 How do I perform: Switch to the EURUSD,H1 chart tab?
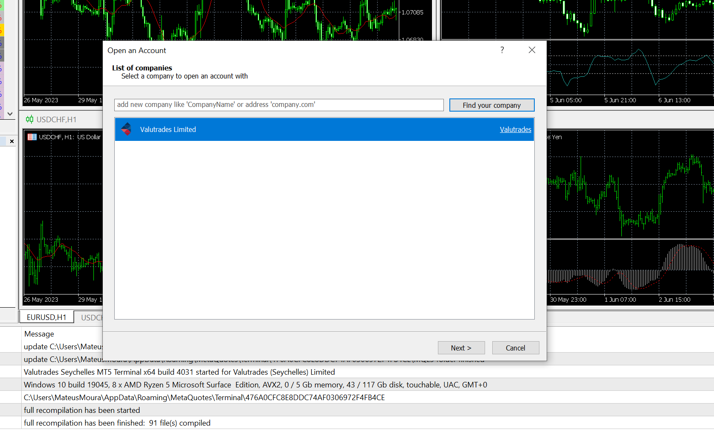pyautogui.click(x=47, y=317)
